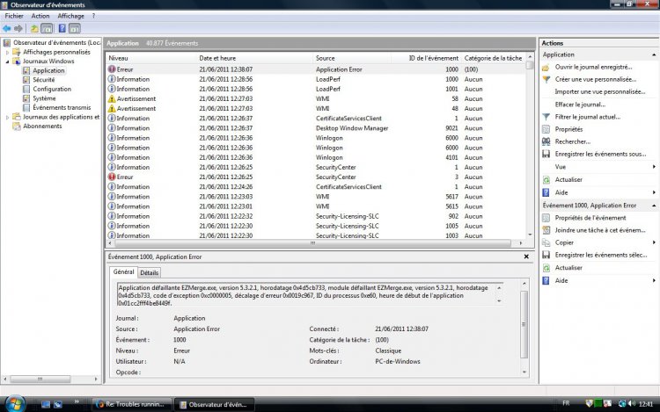
Task: Select Avertissement WMI row with ID 48
Action: [316, 108]
